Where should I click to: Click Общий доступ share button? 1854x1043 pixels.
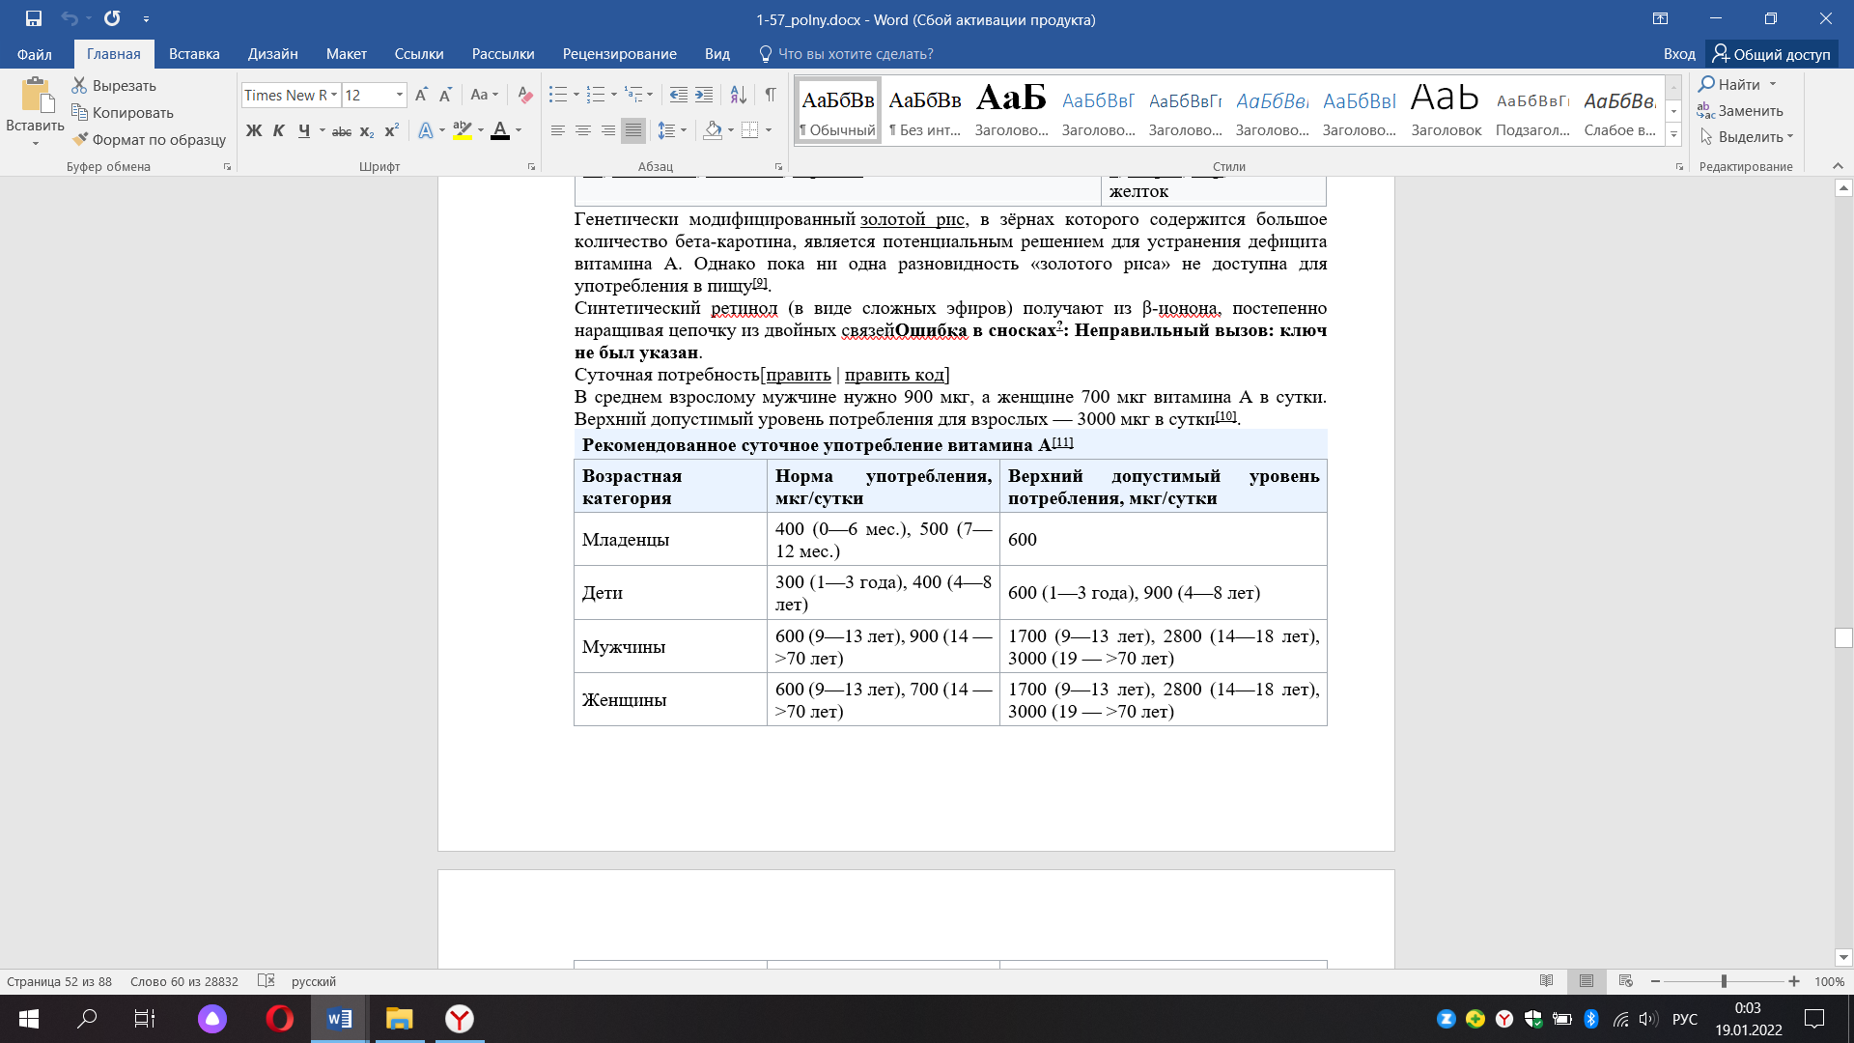[1772, 54]
